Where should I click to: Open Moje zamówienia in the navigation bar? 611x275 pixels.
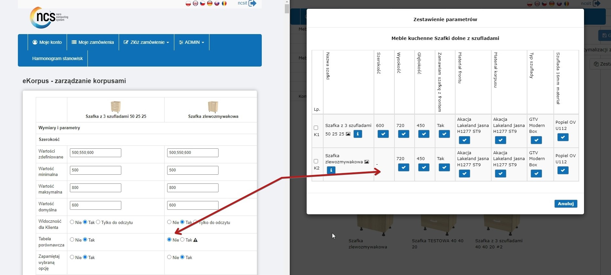93,42
